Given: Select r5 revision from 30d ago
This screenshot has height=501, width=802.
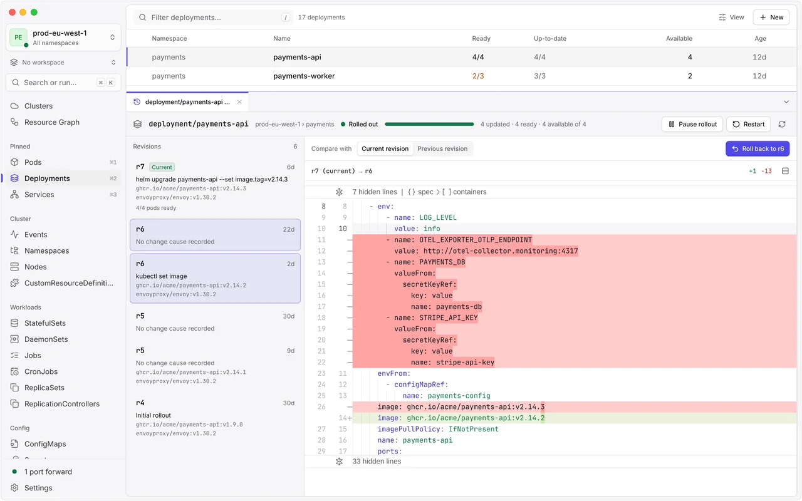Looking at the screenshot, I should (215, 322).
